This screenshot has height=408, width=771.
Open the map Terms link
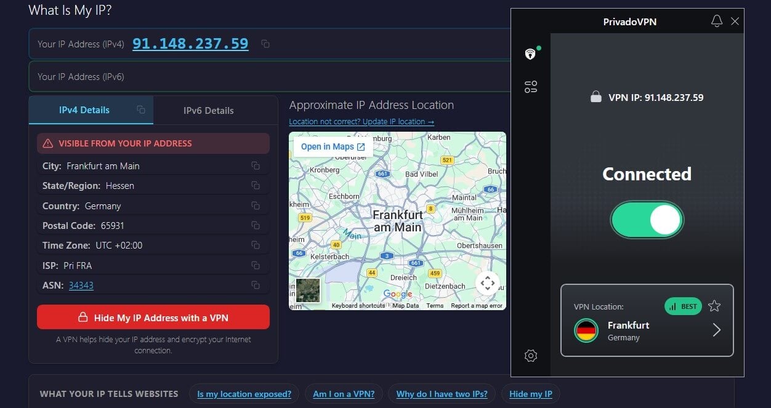click(x=435, y=306)
